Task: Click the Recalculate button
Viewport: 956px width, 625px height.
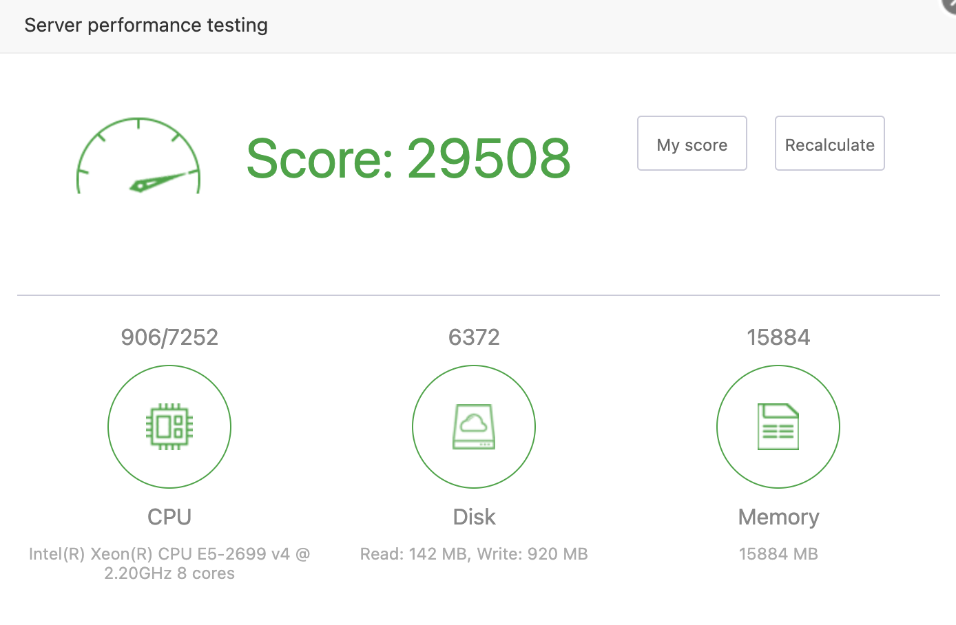Action: point(830,143)
